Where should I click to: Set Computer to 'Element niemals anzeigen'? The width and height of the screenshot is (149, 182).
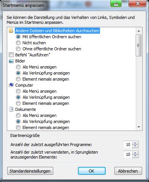pos(18,103)
